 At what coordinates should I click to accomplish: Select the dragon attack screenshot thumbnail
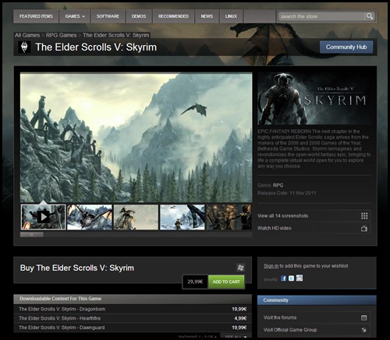90,217
